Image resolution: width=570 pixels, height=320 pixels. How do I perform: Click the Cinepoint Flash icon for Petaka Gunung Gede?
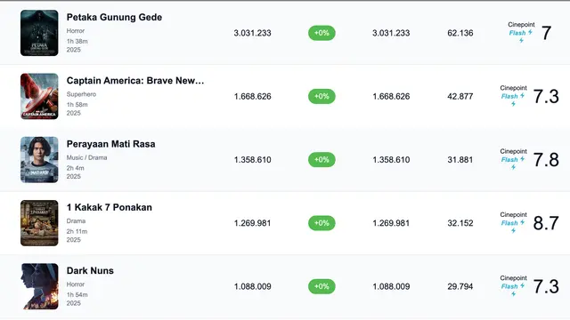[521, 32]
